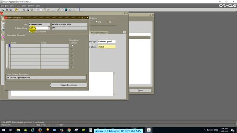Open the Edit menu
Viewport: 237px width, 133px height.
(7, 6)
